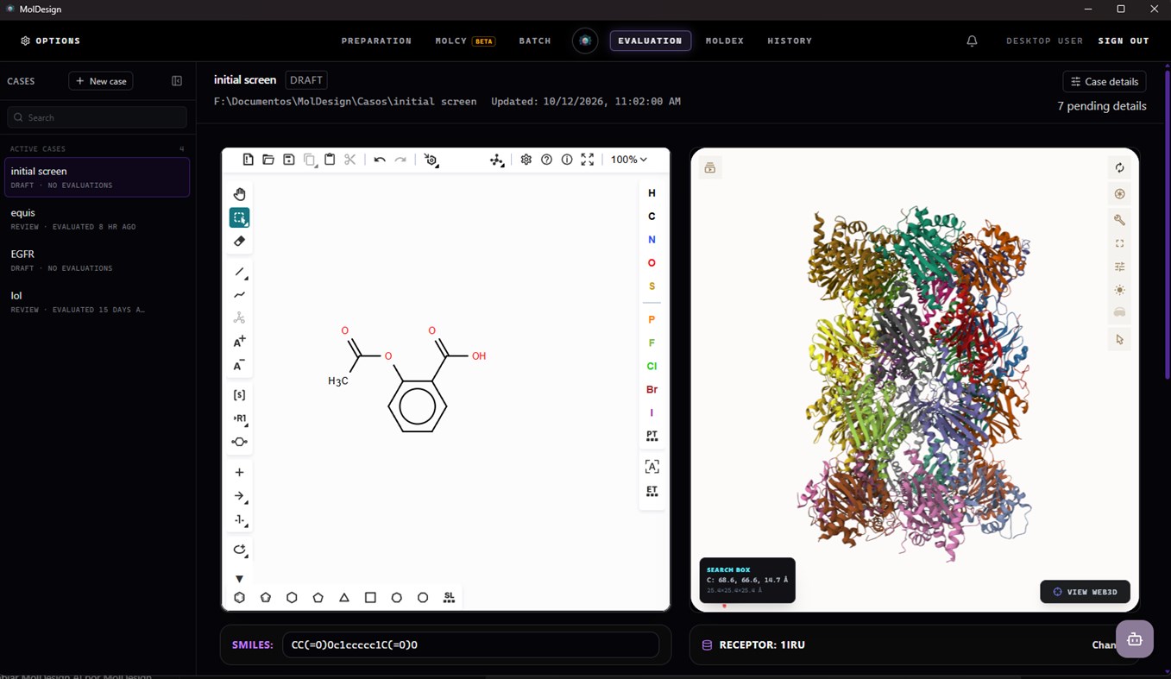The height and width of the screenshot is (679, 1171).
Task: Open Case details
Action: [x=1105, y=81]
